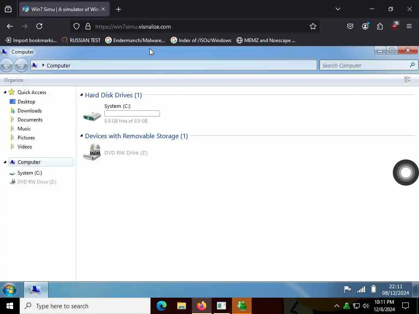This screenshot has height=314, width=419.
Task: Click the Windows Start button
Action: 10,306
